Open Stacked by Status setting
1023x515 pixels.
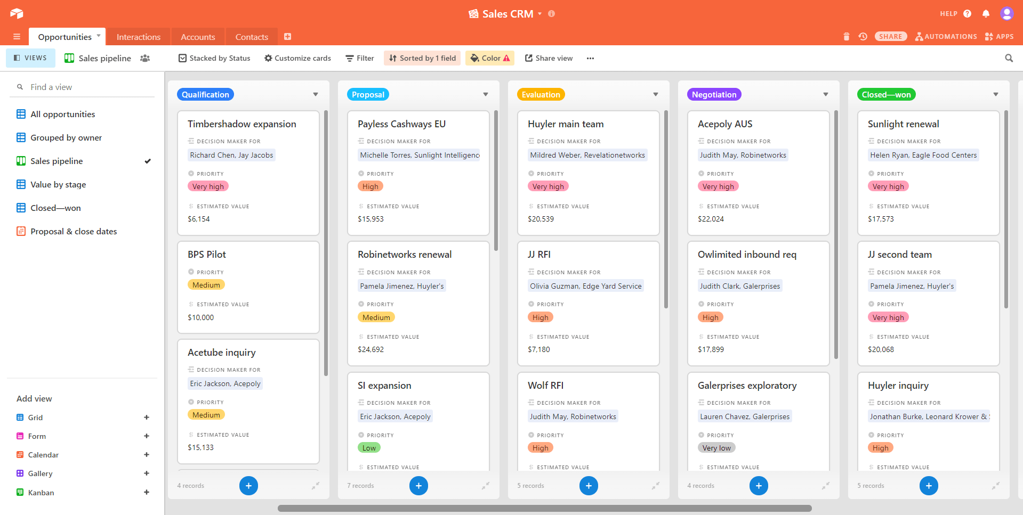214,58
